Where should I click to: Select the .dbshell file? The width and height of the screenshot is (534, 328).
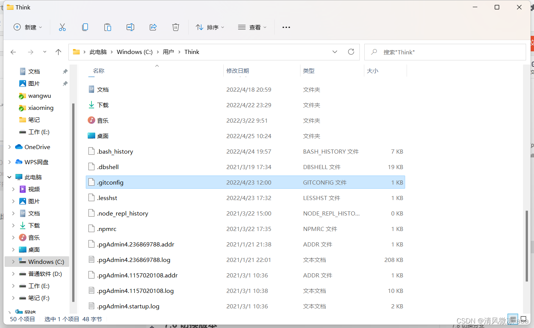pyautogui.click(x=246, y=167)
